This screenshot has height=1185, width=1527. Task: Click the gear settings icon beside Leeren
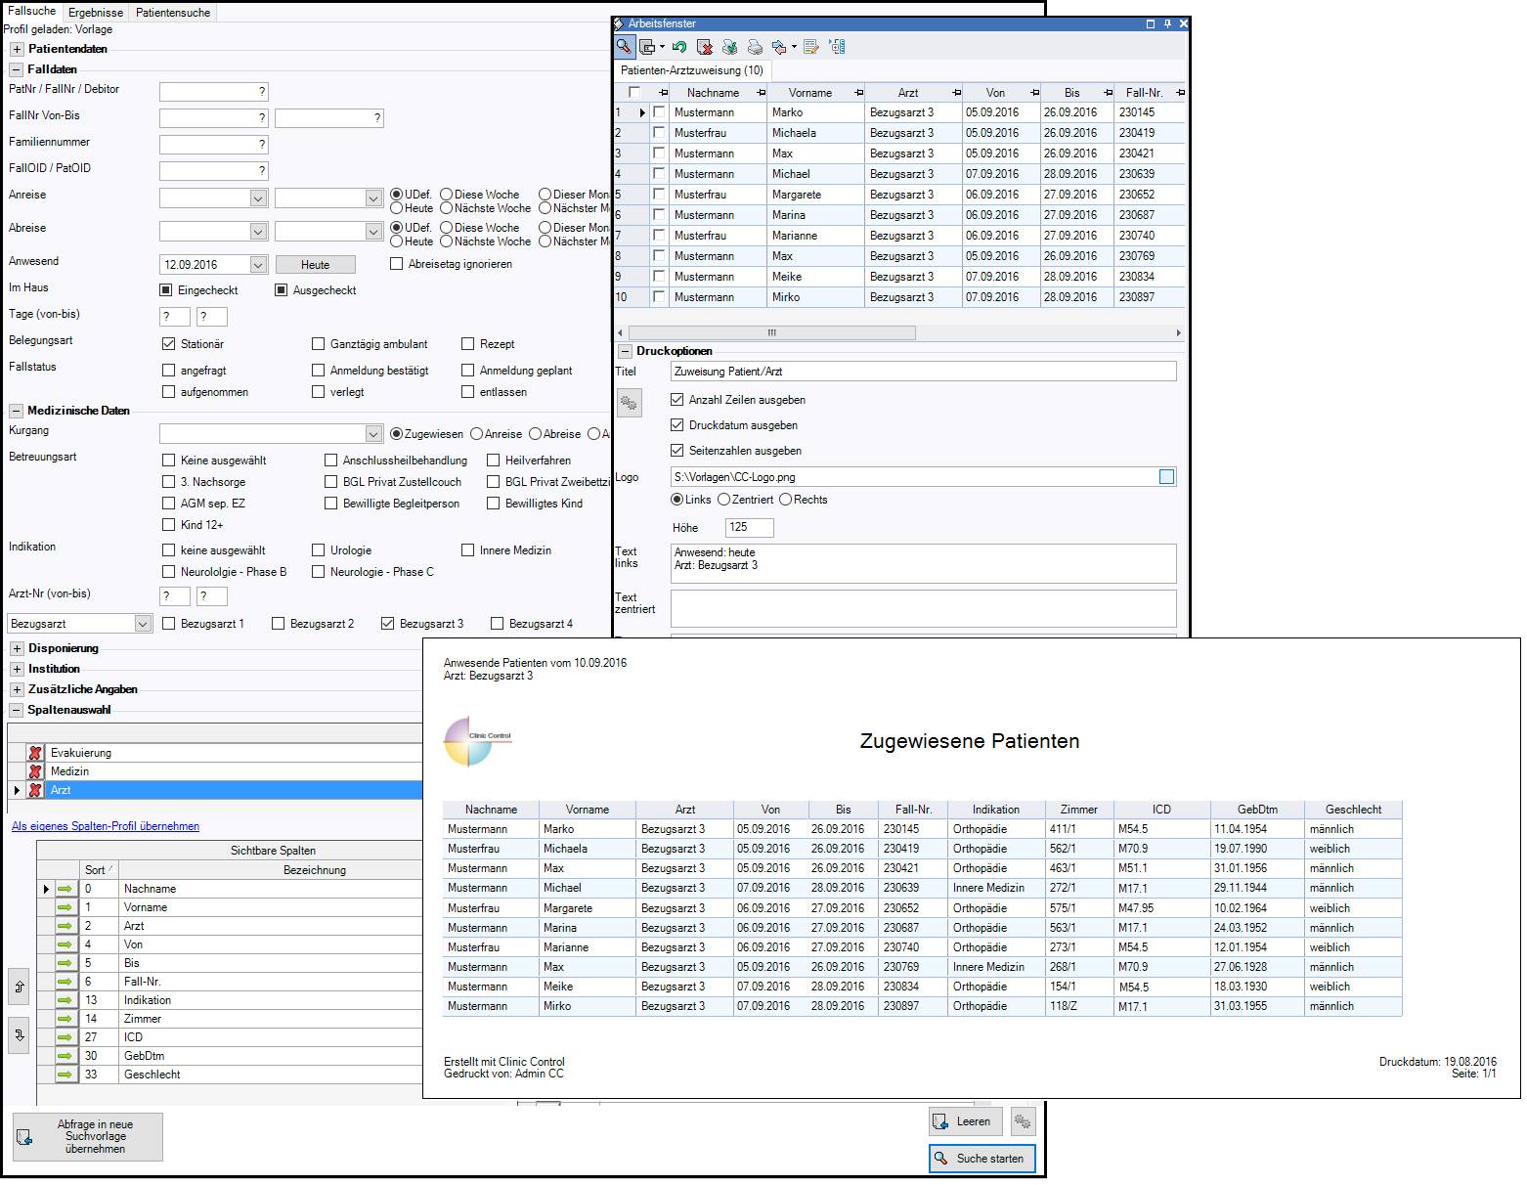(x=1023, y=1121)
